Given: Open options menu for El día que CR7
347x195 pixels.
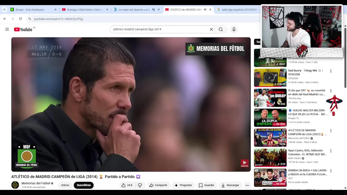Looking at the screenshot, I should click(x=331, y=91).
